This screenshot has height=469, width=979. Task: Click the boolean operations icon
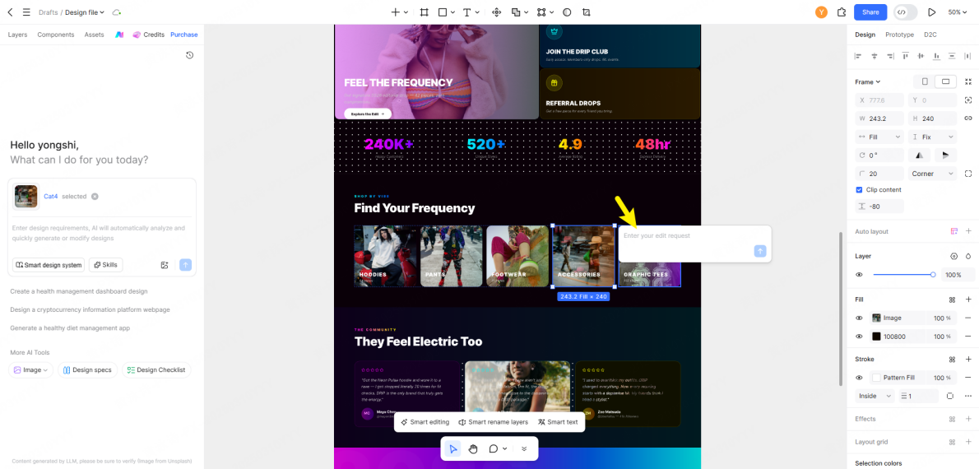coord(516,12)
